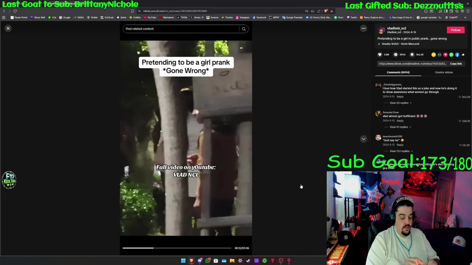
Task: Open vladimir_ncl profile avatar
Action: point(381,30)
